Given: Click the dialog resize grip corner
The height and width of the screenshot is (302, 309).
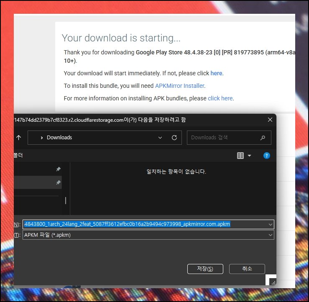Looking at the screenshot, I should coord(273,283).
